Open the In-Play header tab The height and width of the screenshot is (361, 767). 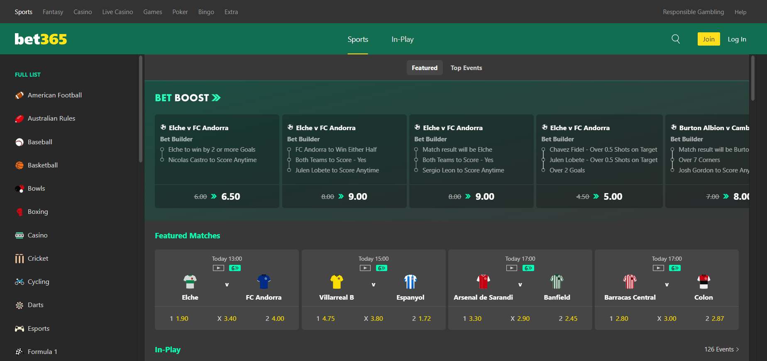click(x=403, y=39)
